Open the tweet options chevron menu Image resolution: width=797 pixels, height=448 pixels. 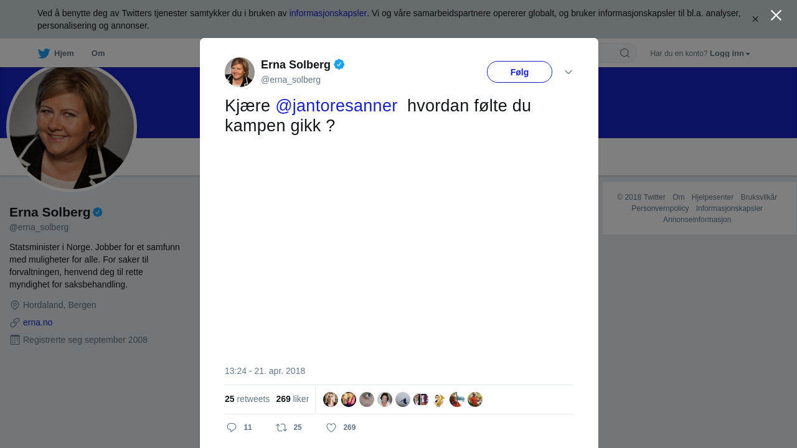(x=568, y=72)
